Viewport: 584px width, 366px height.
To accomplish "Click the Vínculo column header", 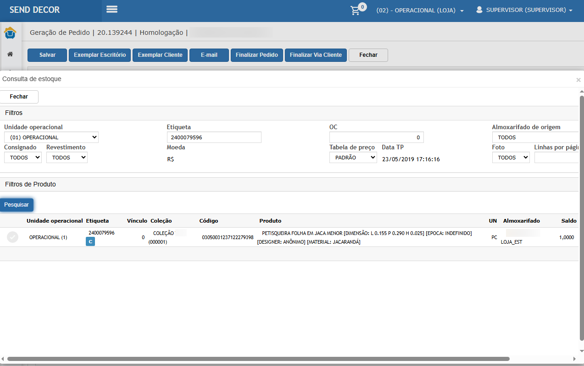I will tap(137, 221).
